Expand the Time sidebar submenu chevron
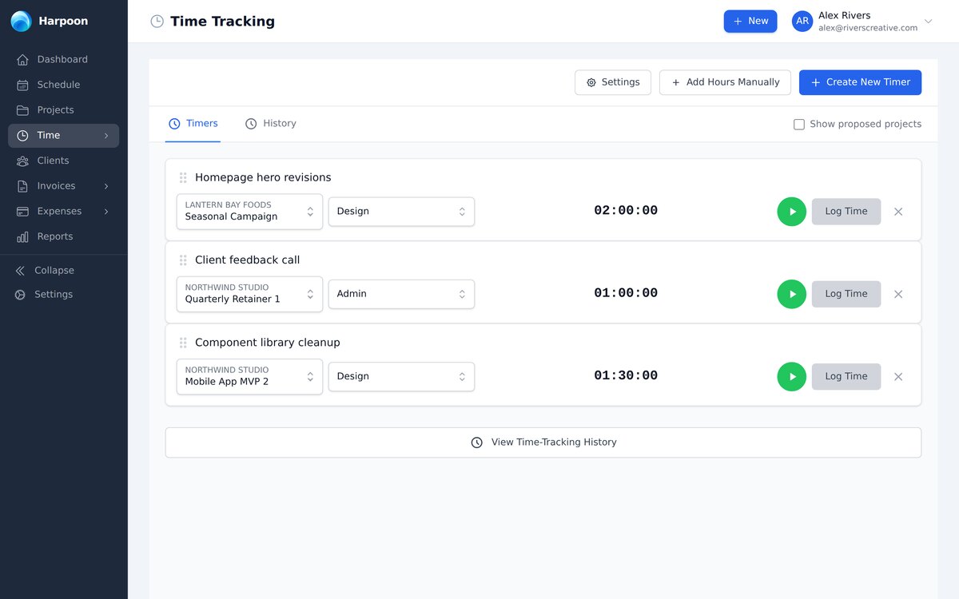The image size is (959, 599). (x=106, y=136)
